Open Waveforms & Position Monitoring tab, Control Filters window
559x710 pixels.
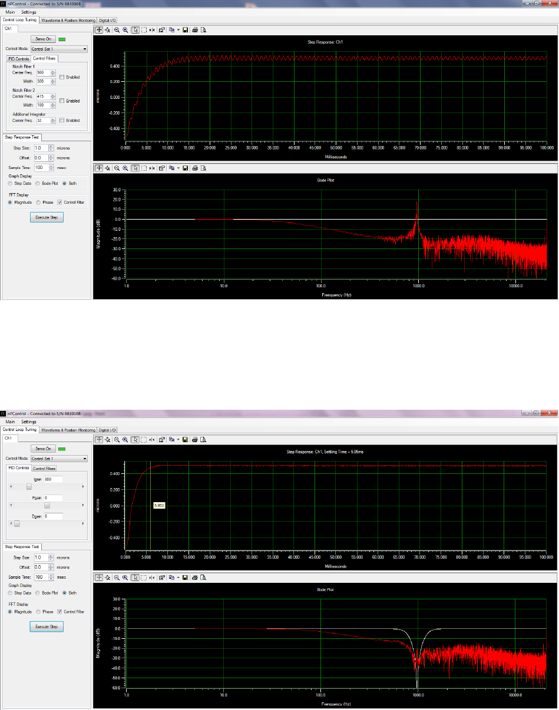point(68,20)
